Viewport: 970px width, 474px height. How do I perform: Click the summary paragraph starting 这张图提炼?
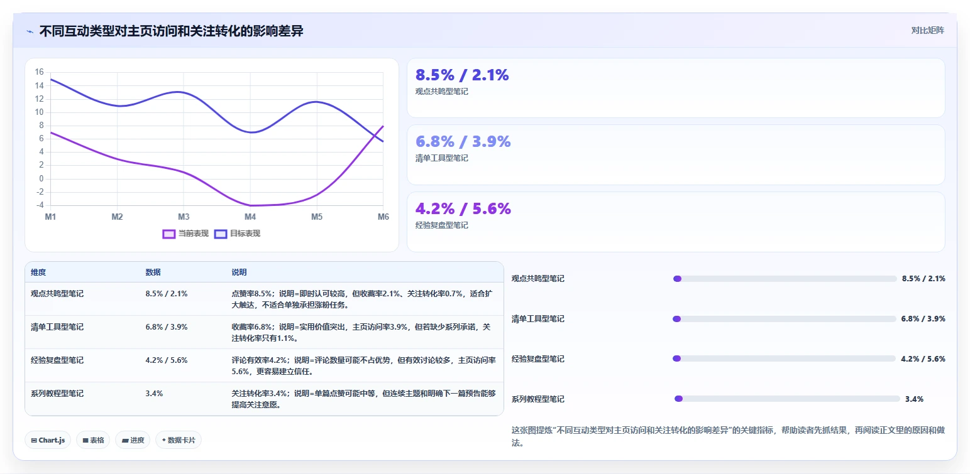click(728, 436)
